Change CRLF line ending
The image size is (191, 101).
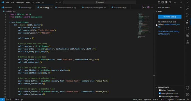pyautogui.click(x=162, y=100)
